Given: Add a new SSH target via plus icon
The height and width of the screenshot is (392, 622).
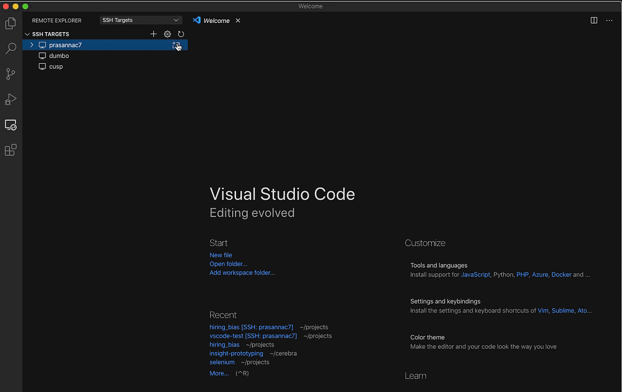Looking at the screenshot, I should pyautogui.click(x=153, y=34).
